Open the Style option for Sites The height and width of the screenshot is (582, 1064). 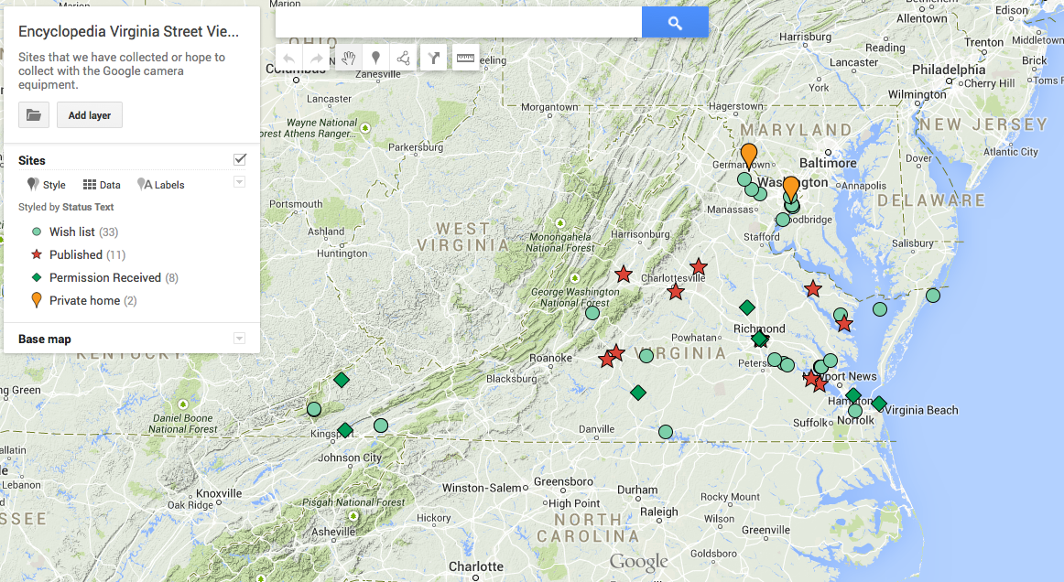tap(46, 185)
